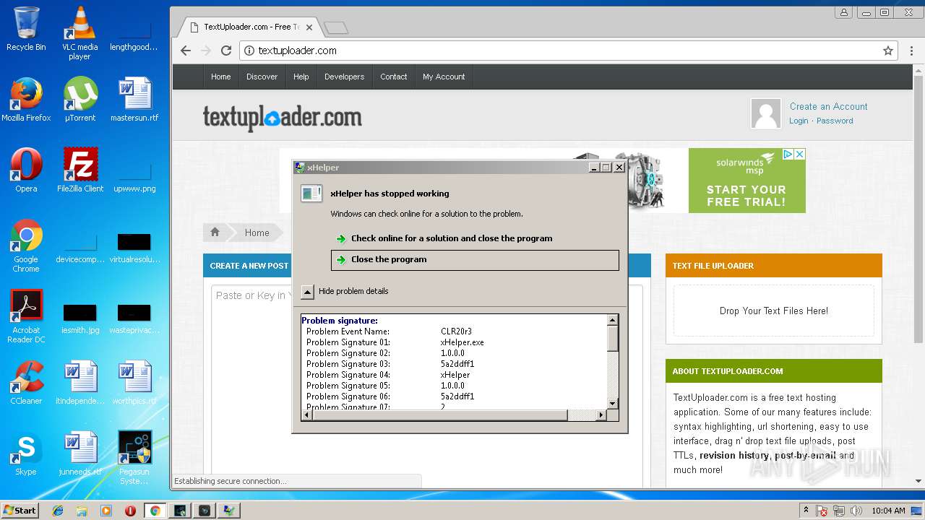The width and height of the screenshot is (925, 520).
Task: Open Pegasun System shortcut icon
Action: pyautogui.click(x=134, y=458)
